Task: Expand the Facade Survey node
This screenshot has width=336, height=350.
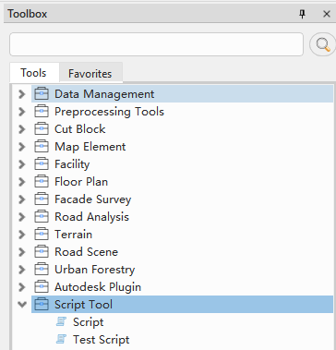Action: pyautogui.click(x=22, y=199)
